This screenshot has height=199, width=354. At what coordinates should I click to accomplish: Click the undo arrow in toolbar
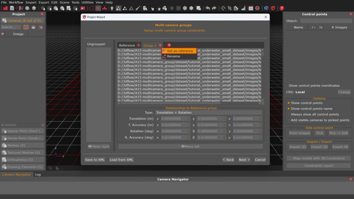click(x=207, y=8)
